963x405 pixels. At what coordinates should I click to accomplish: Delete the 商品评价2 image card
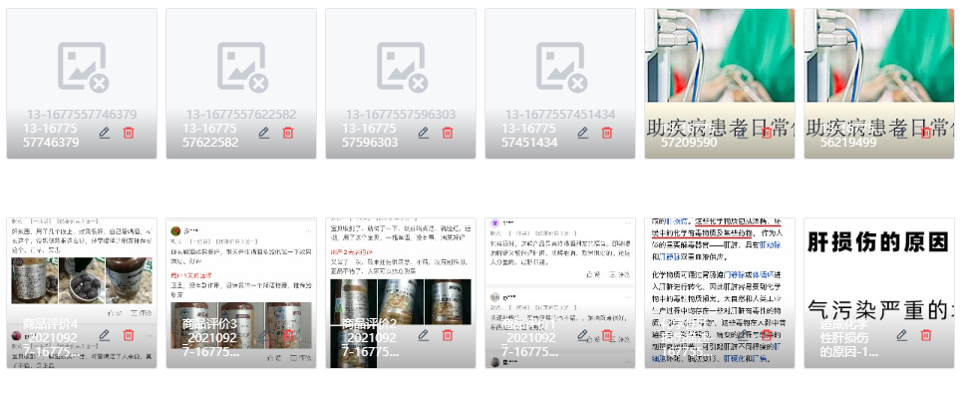tap(448, 335)
